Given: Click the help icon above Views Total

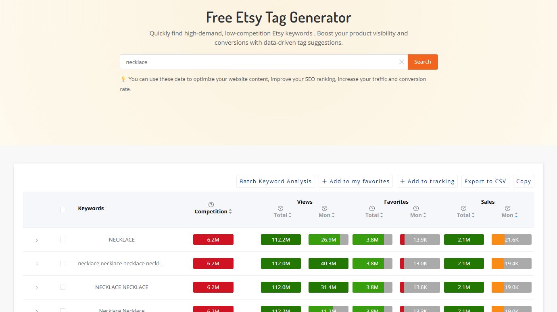Looking at the screenshot, I should pyautogui.click(x=280, y=208).
